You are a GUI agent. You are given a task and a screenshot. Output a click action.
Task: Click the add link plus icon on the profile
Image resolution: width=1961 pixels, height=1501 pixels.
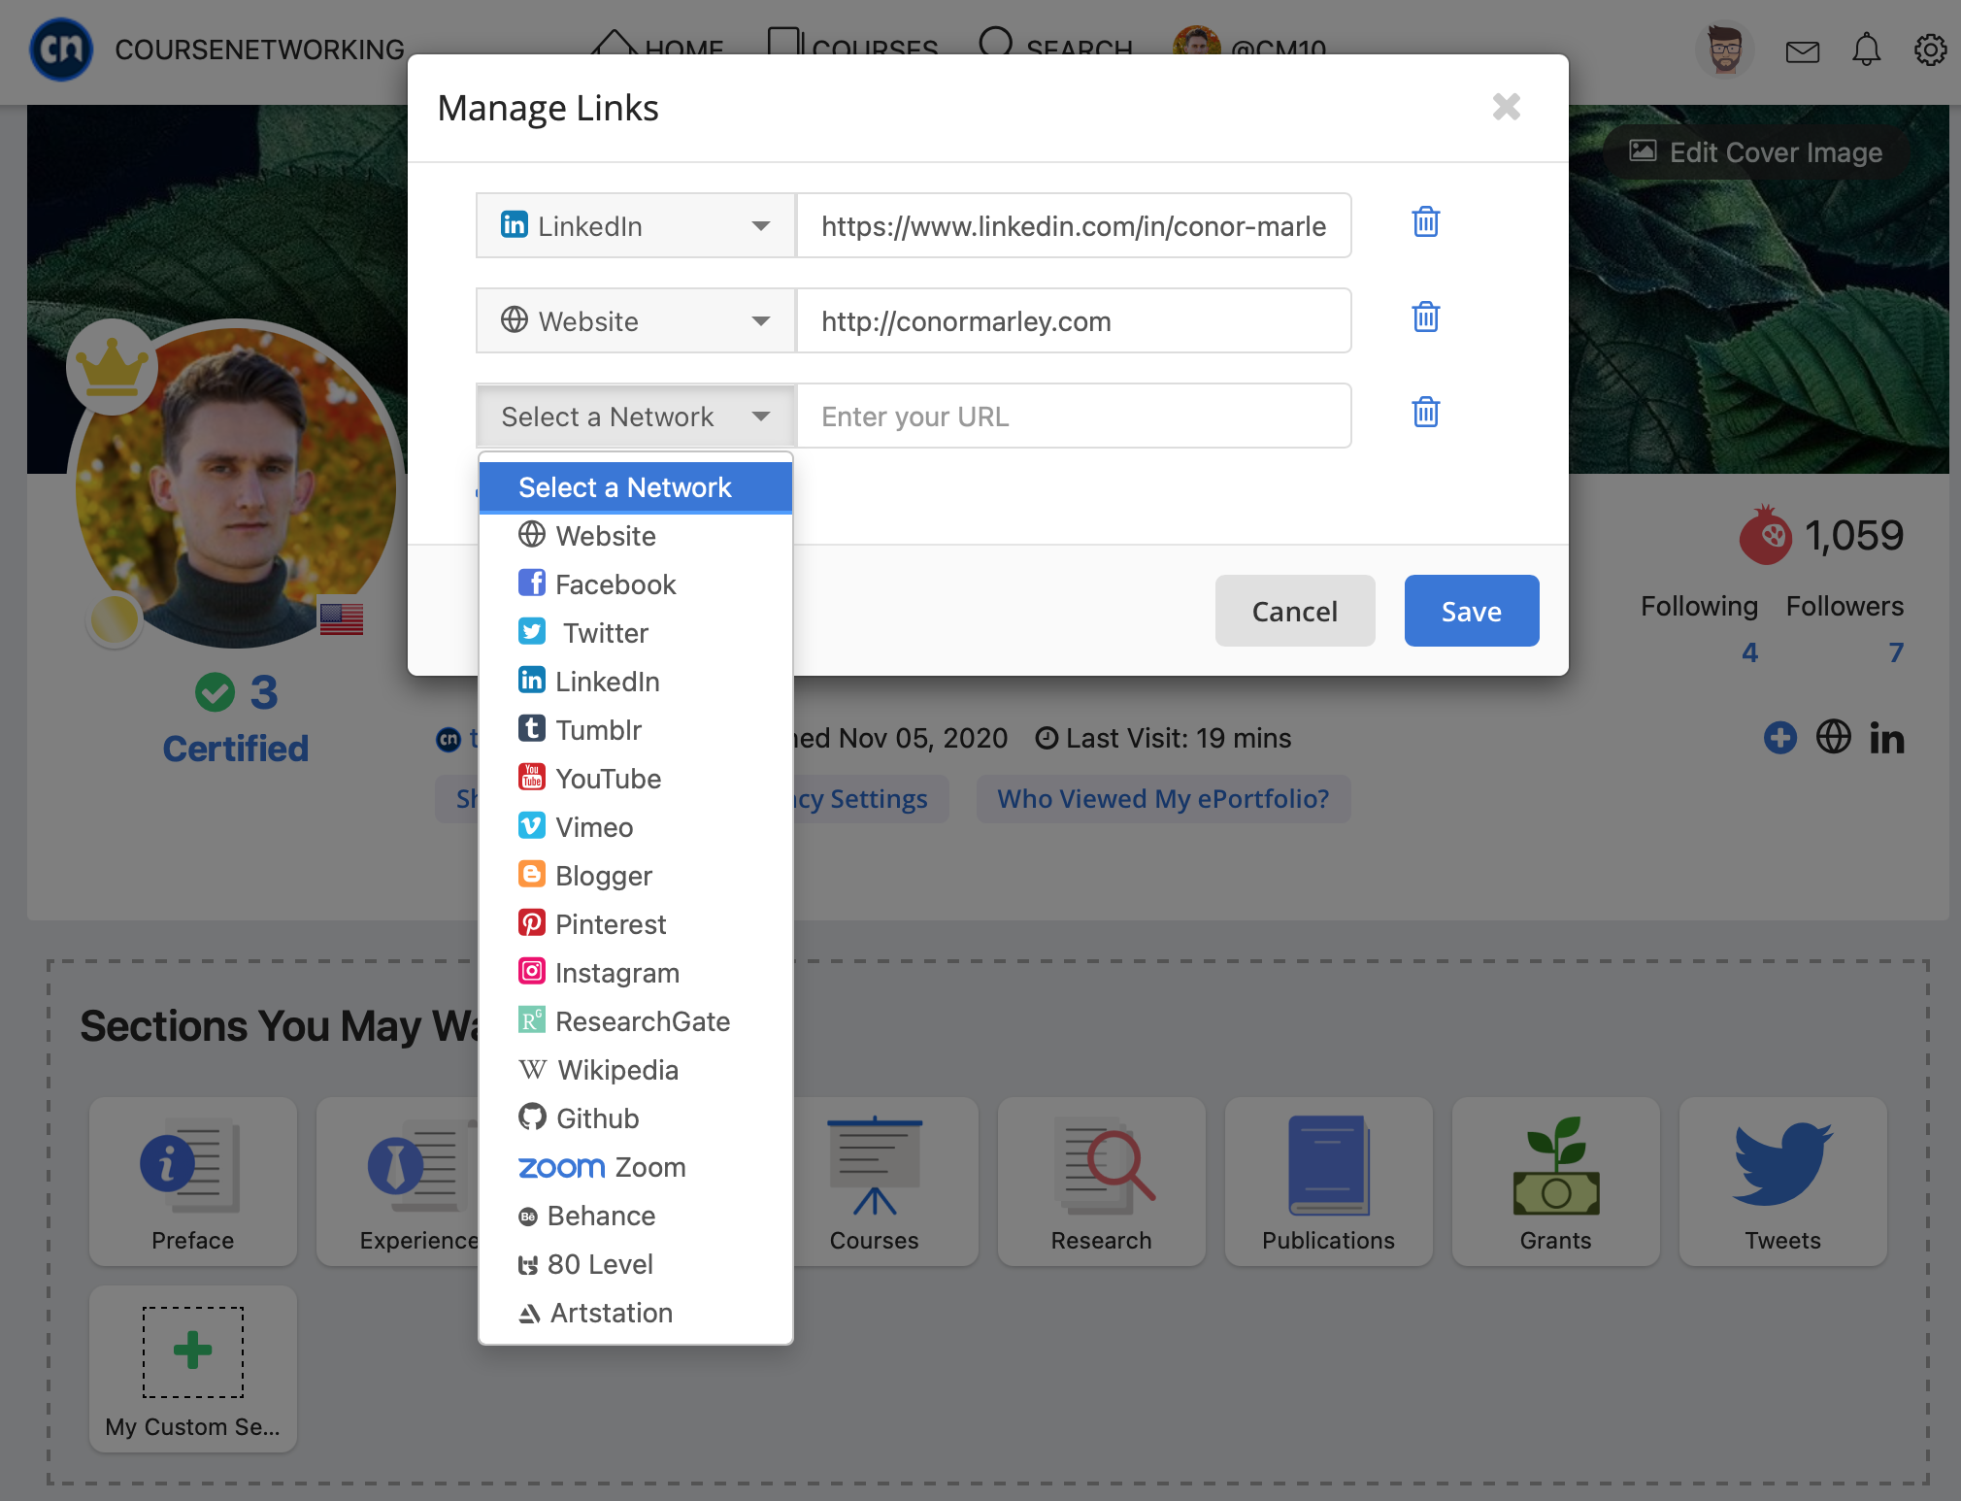point(1780,738)
